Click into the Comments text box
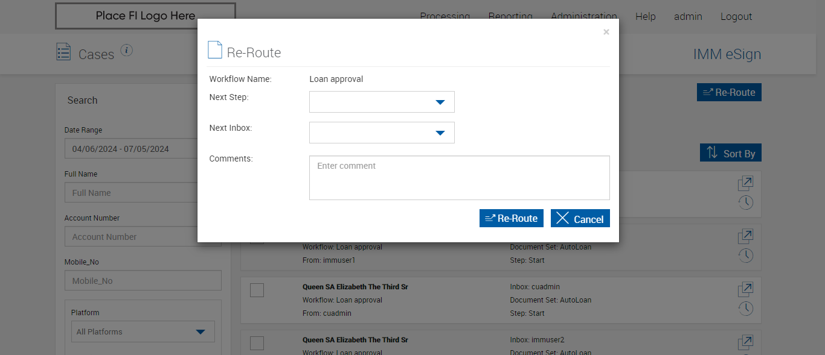 coord(459,178)
